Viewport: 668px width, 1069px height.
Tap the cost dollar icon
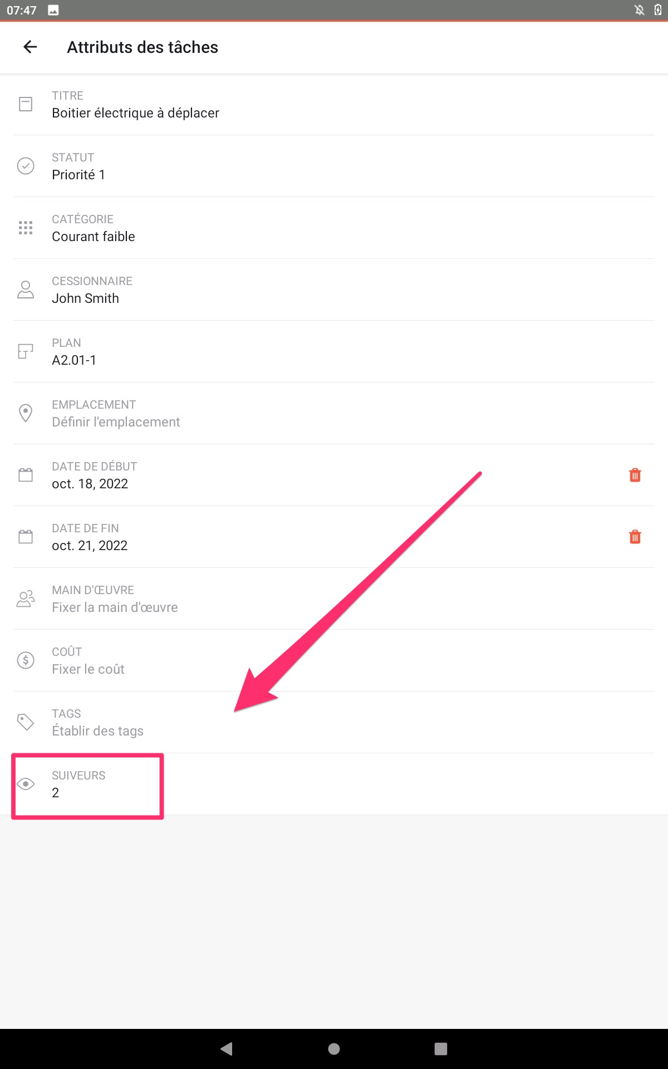[26, 660]
